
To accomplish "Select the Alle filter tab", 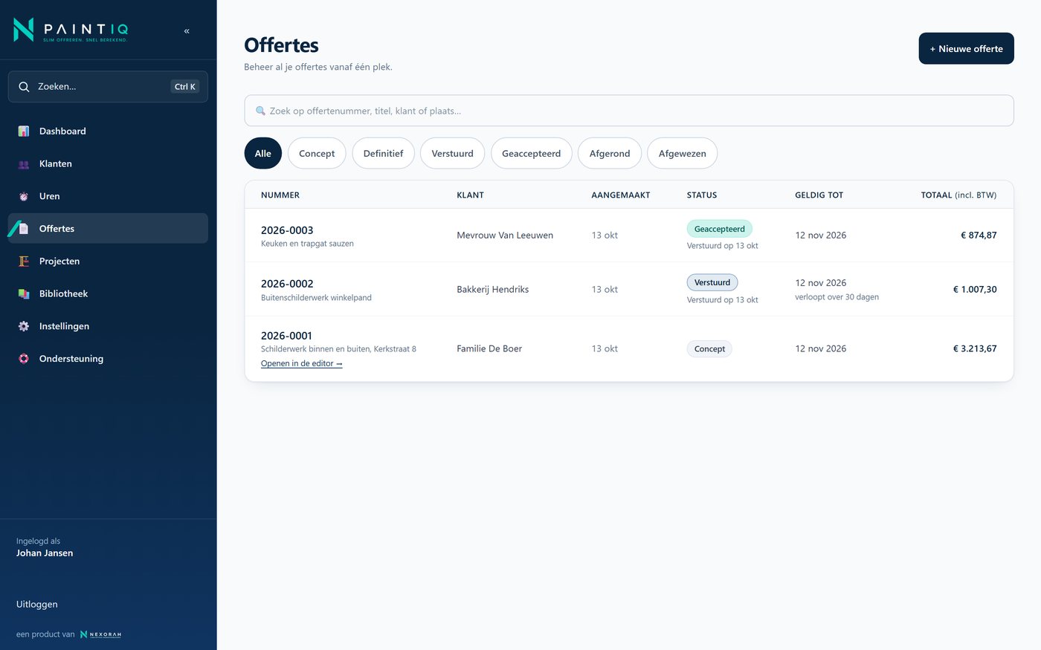I will pos(263,154).
